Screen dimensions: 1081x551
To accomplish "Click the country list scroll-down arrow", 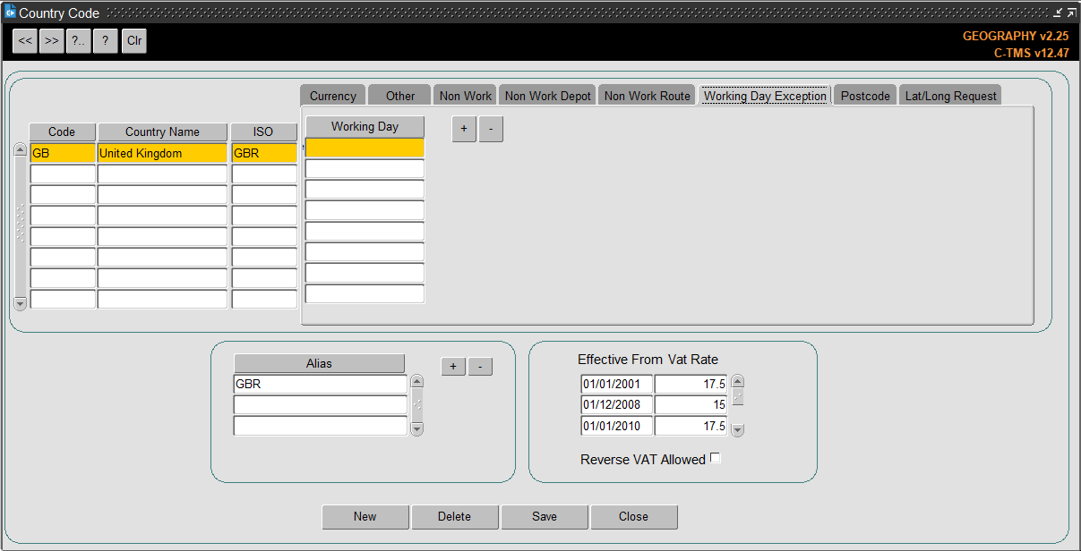I will tap(21, 304).
